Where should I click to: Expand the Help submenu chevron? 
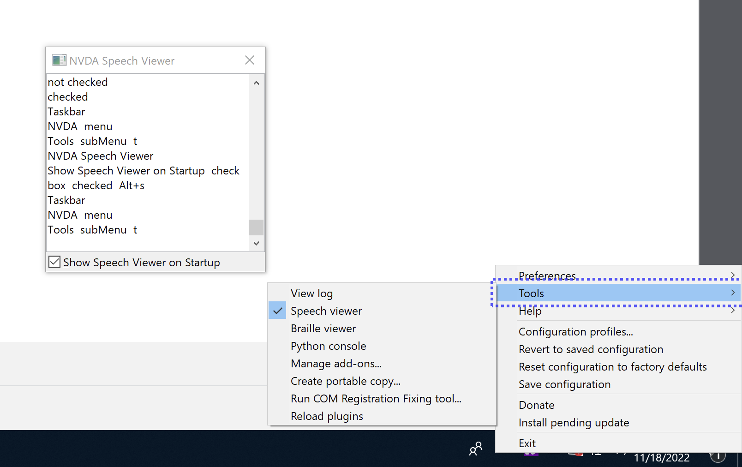point(733,311)
